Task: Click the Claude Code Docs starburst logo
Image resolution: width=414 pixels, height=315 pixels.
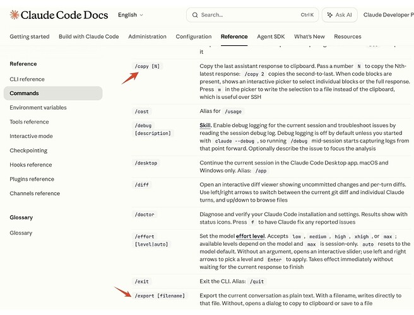Action: click(15, 14)
